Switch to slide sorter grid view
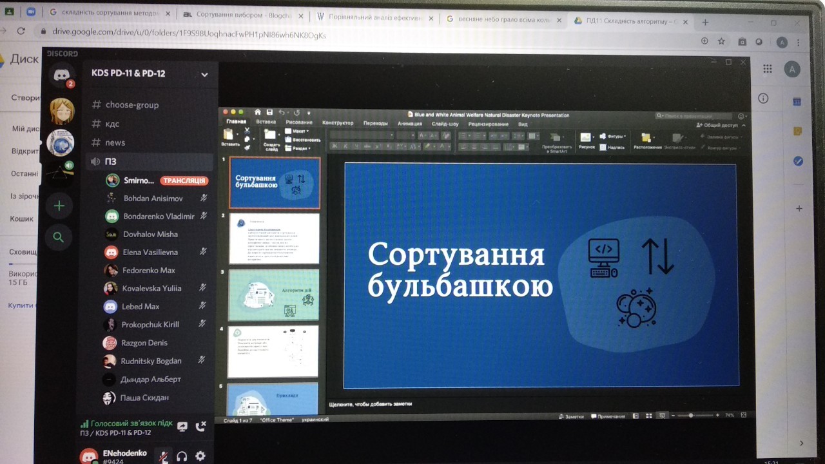Viewport: 825px width, 464px height. [x=648, y=416]
